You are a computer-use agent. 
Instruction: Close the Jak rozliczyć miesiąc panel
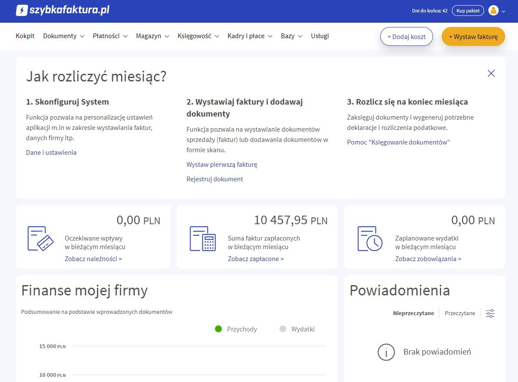[x=491, y=73]
